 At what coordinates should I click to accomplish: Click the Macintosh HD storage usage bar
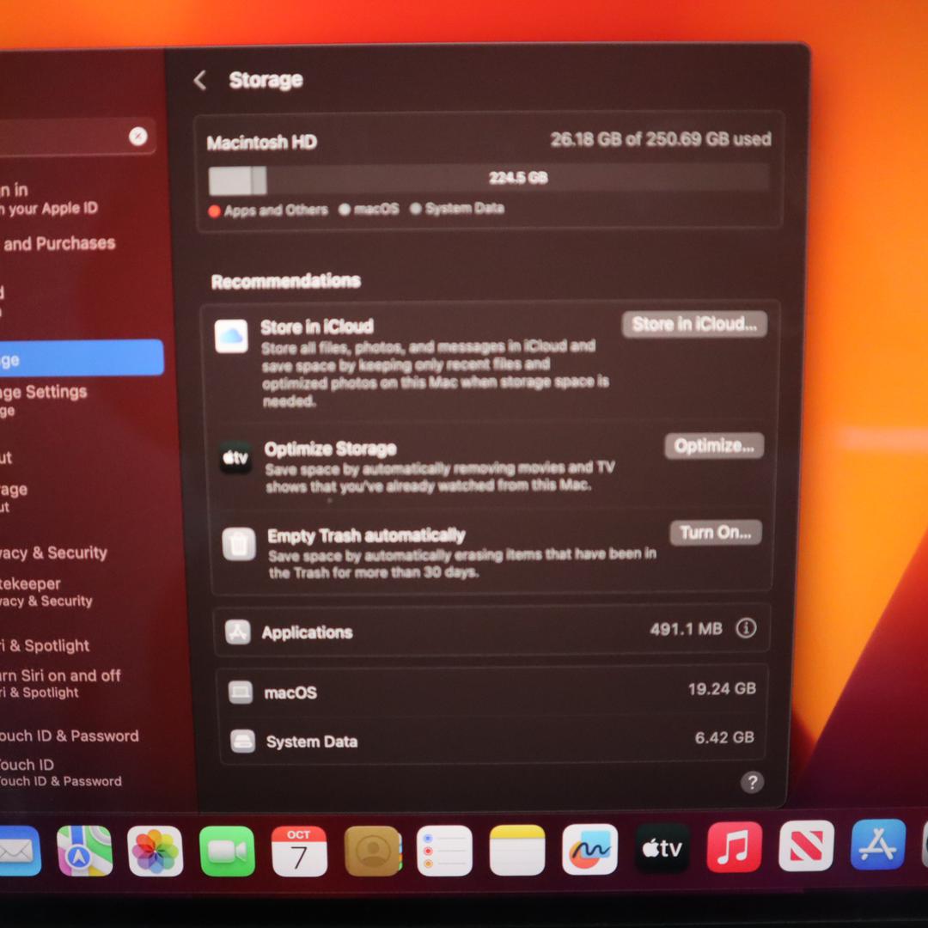tap(488, 179)
